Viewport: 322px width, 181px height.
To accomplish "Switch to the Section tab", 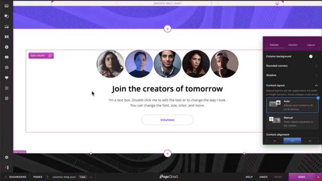I will (x=292, y=45).
